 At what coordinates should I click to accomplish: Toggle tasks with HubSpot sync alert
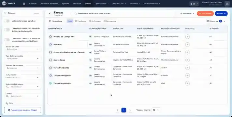point(7,40)
